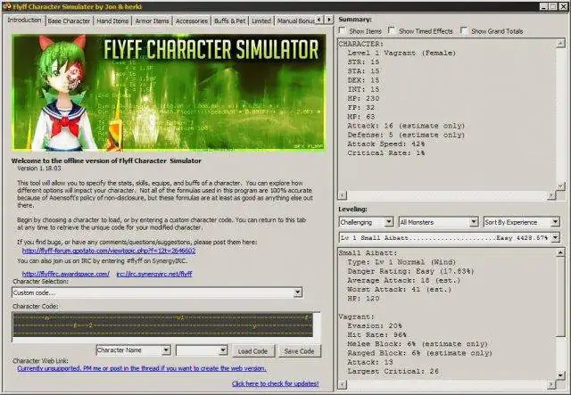Toggle the Show Timed Effects checkbox

point(392,30)
